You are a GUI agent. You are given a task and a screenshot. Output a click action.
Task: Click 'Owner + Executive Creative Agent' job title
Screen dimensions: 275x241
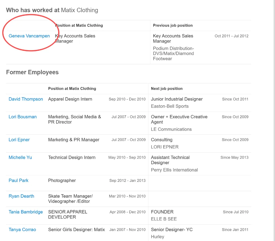[179, 119]
